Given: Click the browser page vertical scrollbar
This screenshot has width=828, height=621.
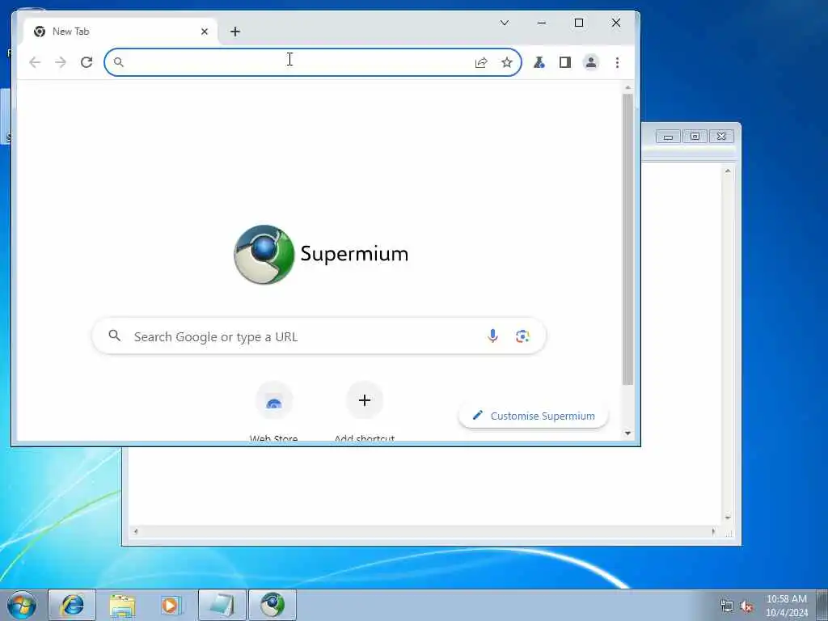Looking at the screenshot, I should point(627,239).
